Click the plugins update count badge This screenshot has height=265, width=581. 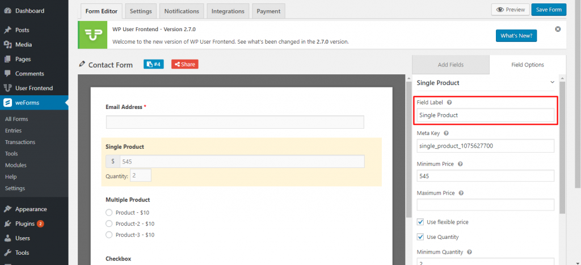point(40,224)
